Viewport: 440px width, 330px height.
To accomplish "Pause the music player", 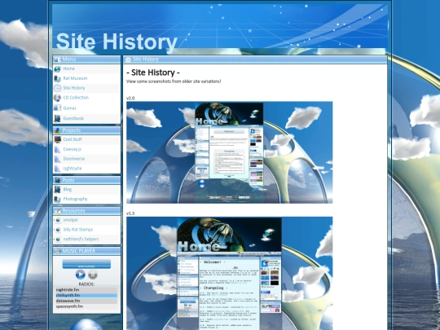I will pos(93,275).
